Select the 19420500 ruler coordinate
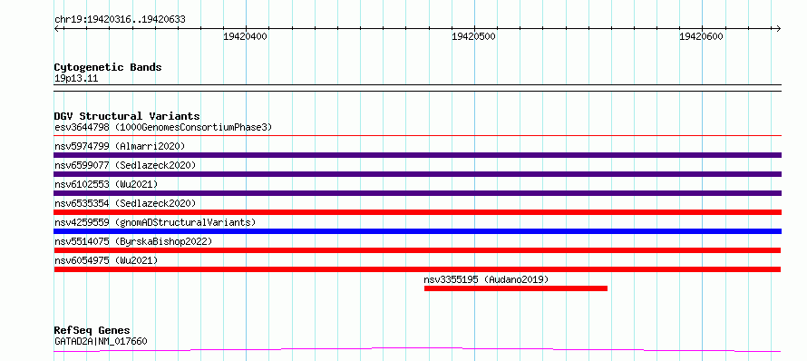Screen dimensions: 807x361 pos(473,36)
